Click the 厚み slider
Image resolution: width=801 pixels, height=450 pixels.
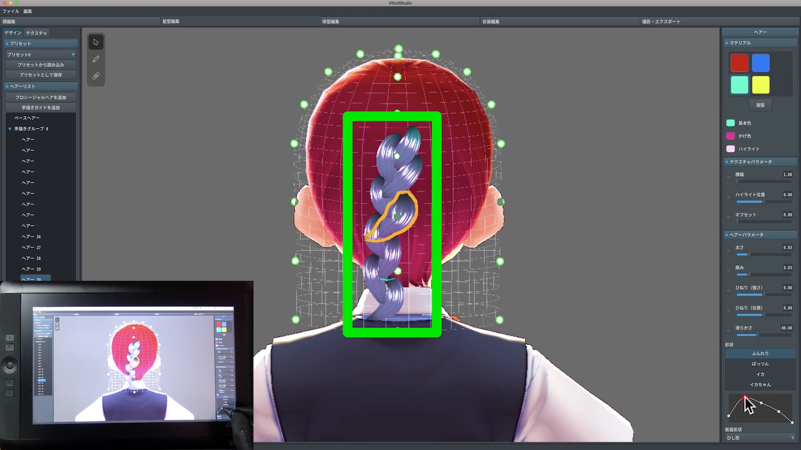coord(764,274)
